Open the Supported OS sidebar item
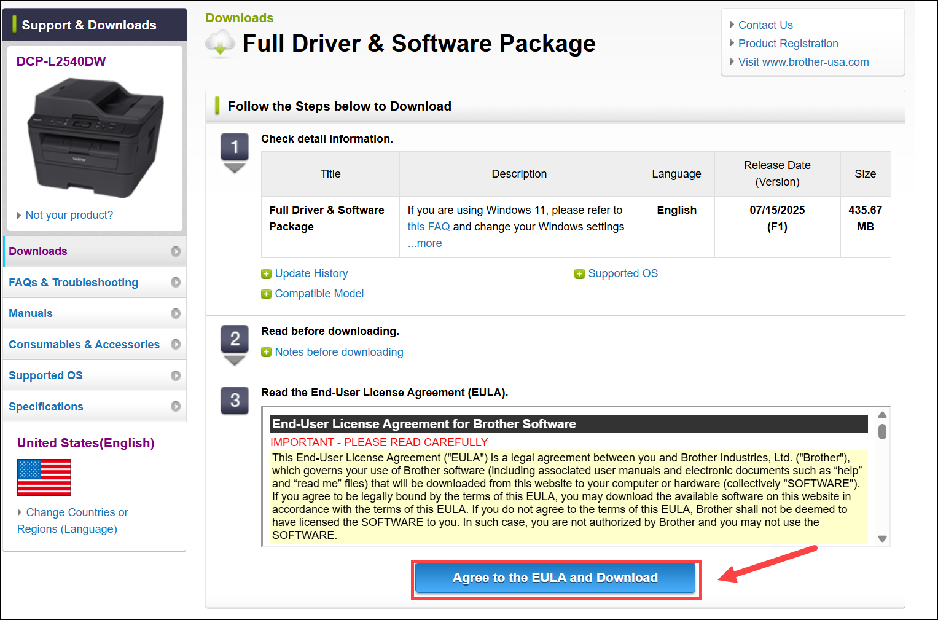The image size is (938, 620). [95, 375]
